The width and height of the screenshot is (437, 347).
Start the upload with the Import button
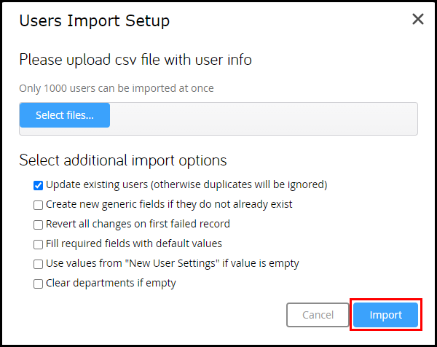386,315
